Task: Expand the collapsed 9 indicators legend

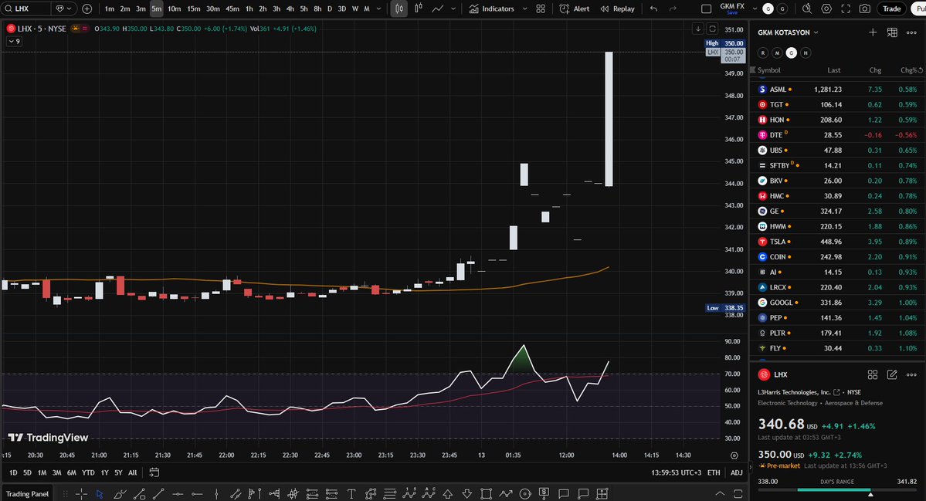Action: click(14, 42)
